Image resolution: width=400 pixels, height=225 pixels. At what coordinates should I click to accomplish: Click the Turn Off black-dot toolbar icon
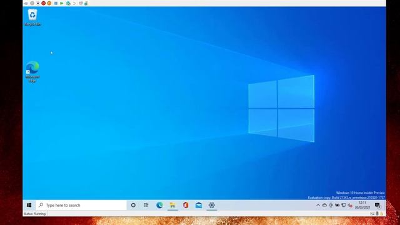pos(37,3)
